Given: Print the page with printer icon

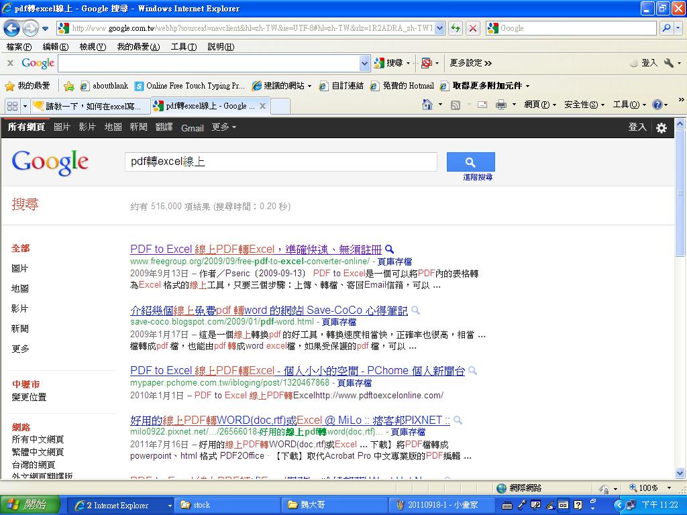Looking at the screenshot, I should [x=500, y=105].
